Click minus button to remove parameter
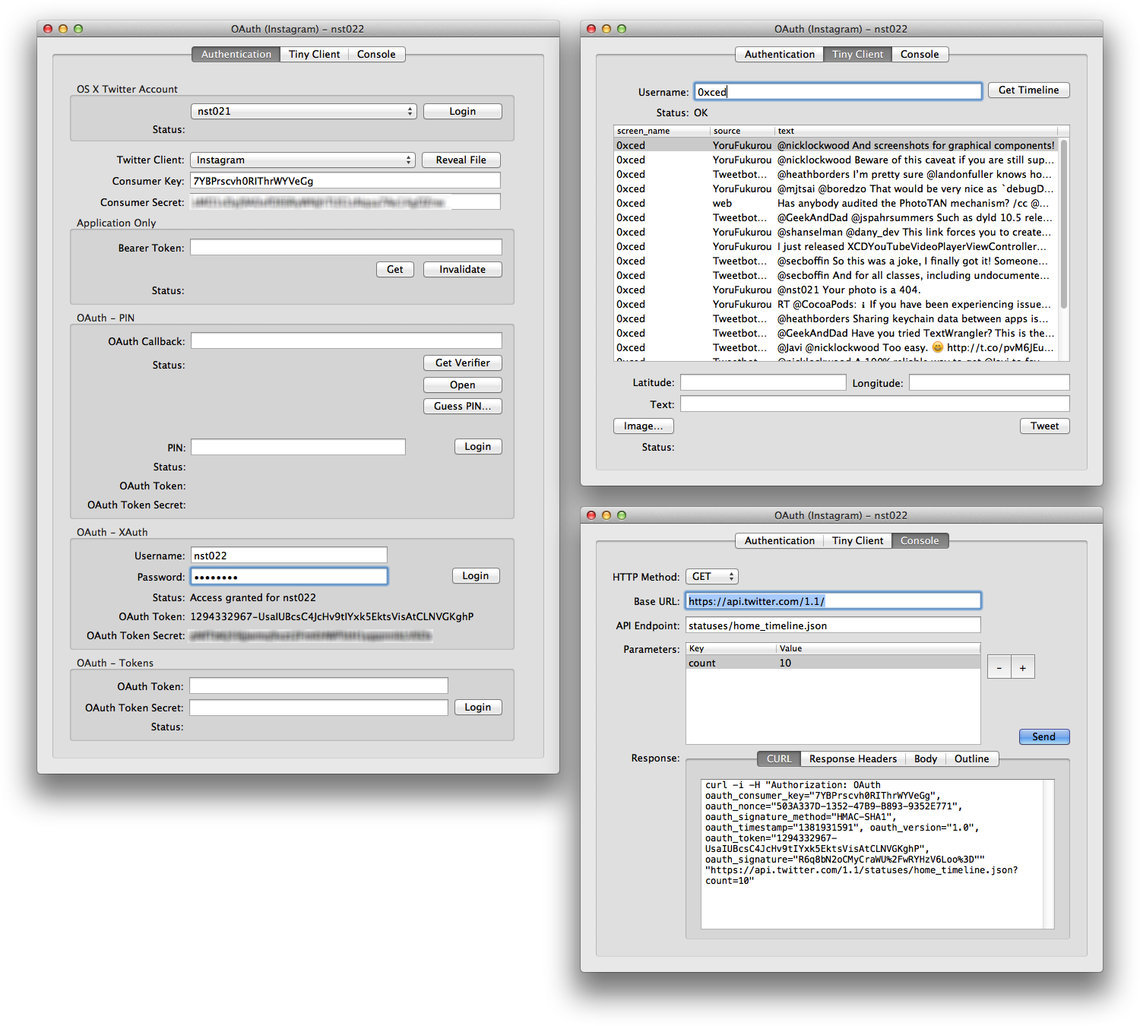This screenshot has height=1026, width=1140. tap(999, 667)
